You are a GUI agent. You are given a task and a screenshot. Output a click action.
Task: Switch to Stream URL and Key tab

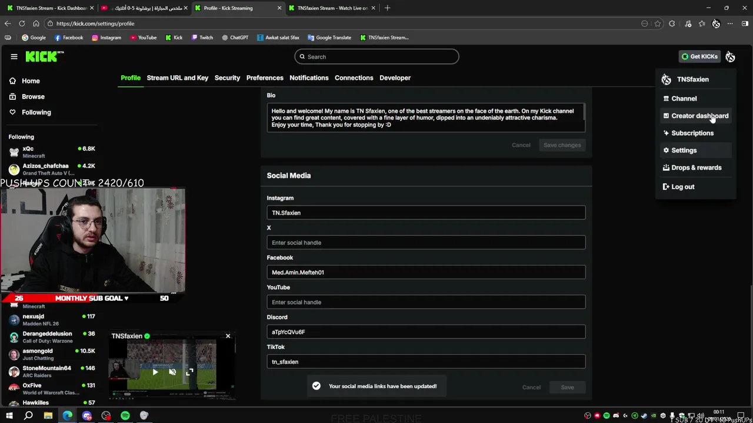tap(177, 78)
